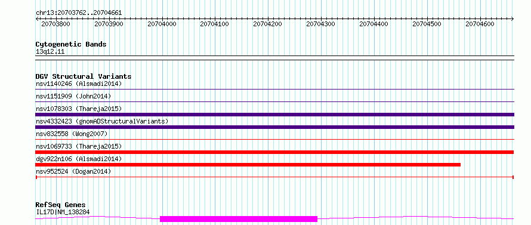Click the chr13:20703762..20704661 region label
Viewport: 531px width, 225px height.
pos(79,13)
